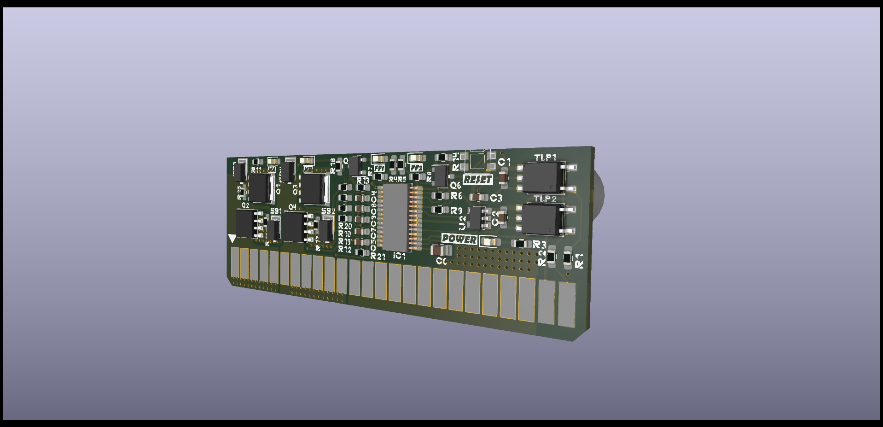This screenshot has width=883, height=427.
Task: Click the LED next to the POWER label
Action: [489, 241]
